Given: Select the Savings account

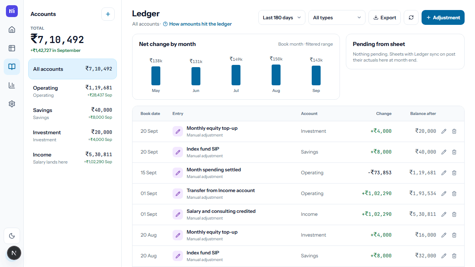Looking at the screenshot, I should [x=72, y=113].
